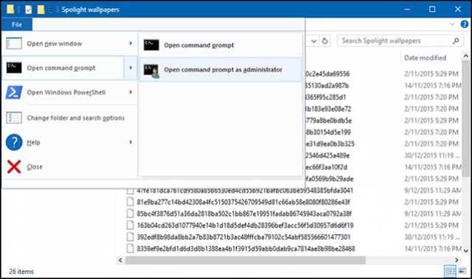Click the Refresh button
Screen dimensions: 472x279
[324, 40]
